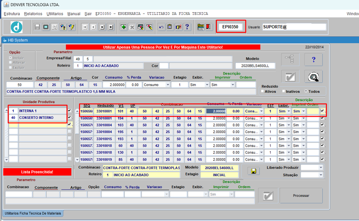Select Utilitarios Ficha Tecnica De Materiais tab
Screen dimensions: 359x221
click(33, 213)
